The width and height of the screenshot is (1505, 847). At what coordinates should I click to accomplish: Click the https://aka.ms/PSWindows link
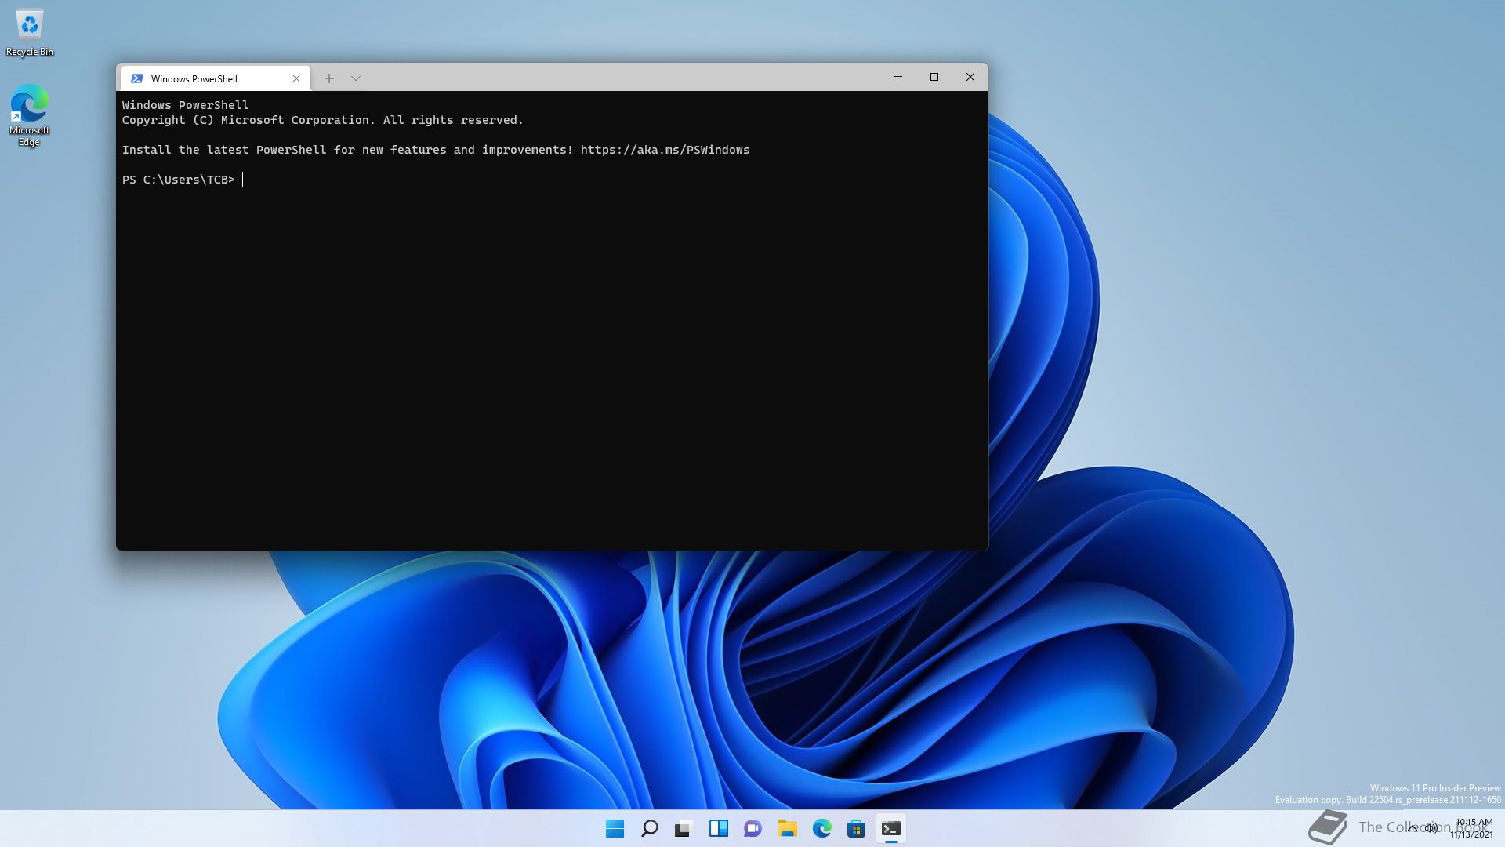(x=665, y=150)
